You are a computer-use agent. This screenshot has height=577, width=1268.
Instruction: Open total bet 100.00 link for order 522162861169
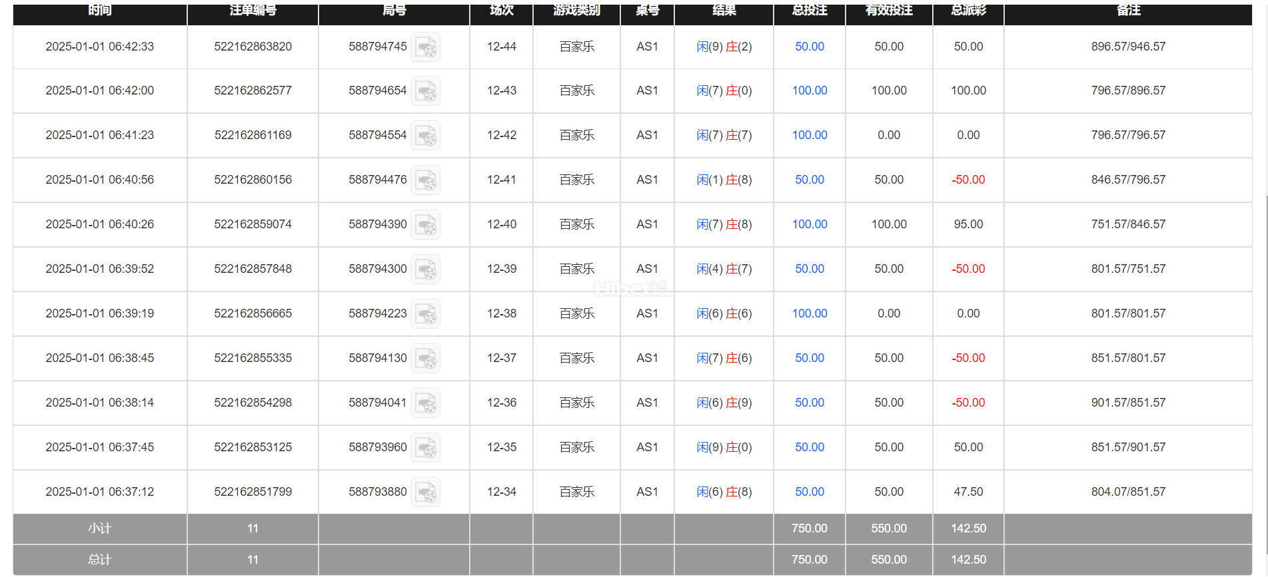click(x=810, y=135)
